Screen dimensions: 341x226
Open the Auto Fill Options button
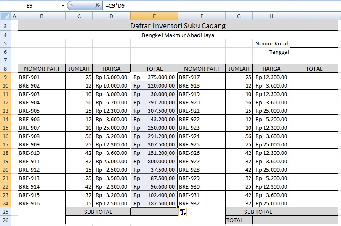pos(183,212)
